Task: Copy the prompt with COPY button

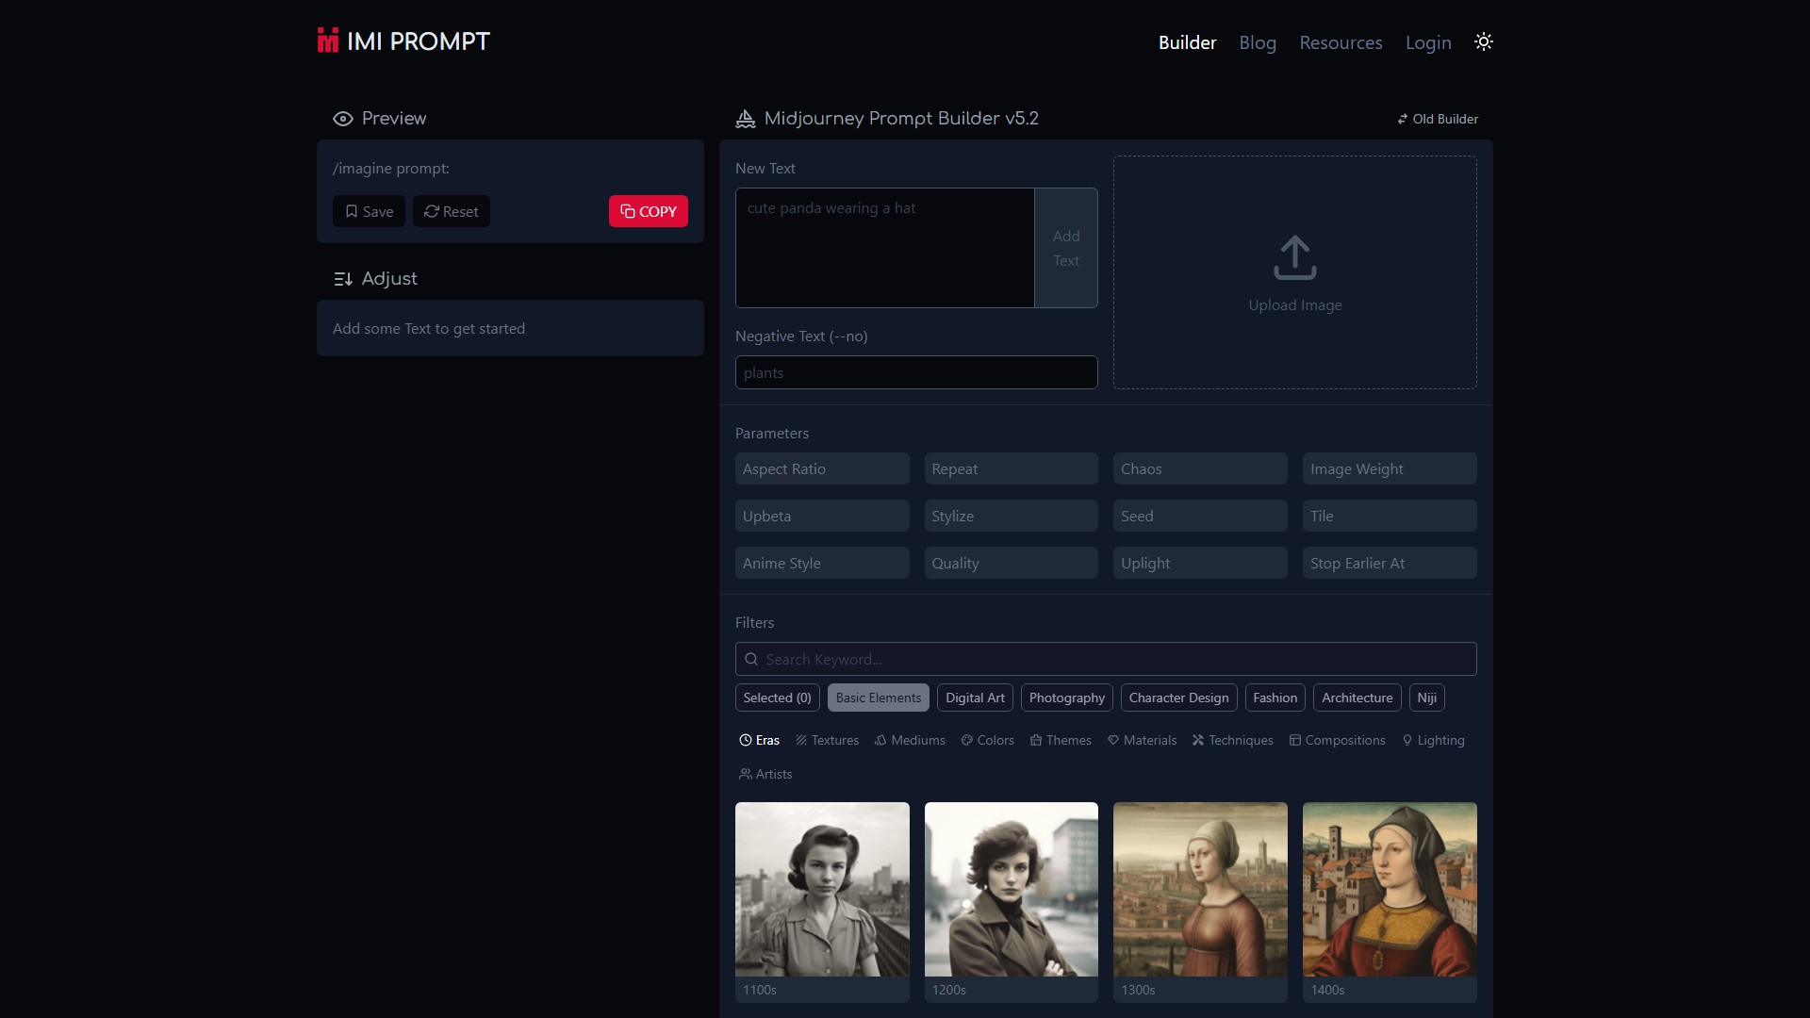Action: point(649,211)
